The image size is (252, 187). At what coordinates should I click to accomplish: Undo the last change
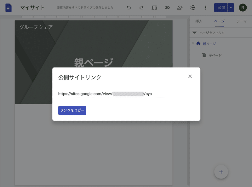(x=129, y=8)
